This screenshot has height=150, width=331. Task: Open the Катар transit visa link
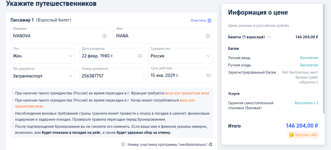[x=187, y=100]
